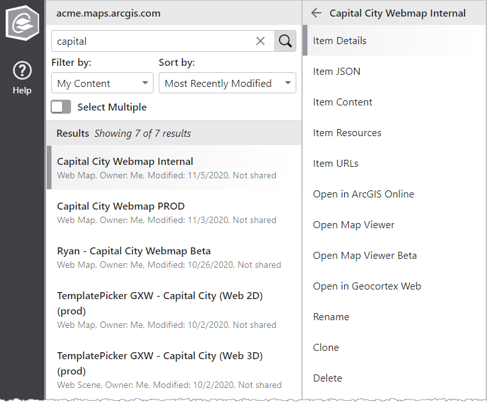
Task: Click the Sort by: label
Action: [x=177, y=63]
